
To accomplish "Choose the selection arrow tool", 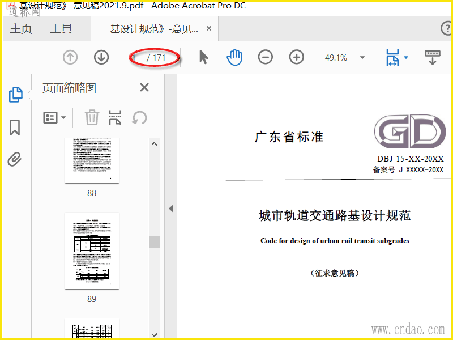I will pyautogui.click(x=204, y=57).
